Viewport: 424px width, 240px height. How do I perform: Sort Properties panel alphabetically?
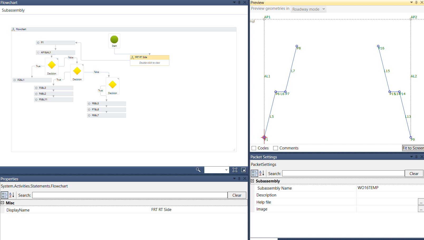12,195
